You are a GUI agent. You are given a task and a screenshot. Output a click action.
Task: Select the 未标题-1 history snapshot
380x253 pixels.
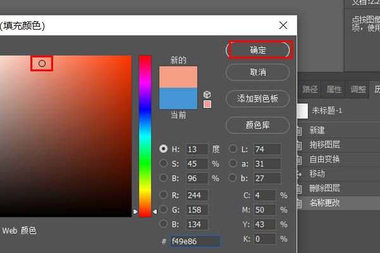[339, 111]
